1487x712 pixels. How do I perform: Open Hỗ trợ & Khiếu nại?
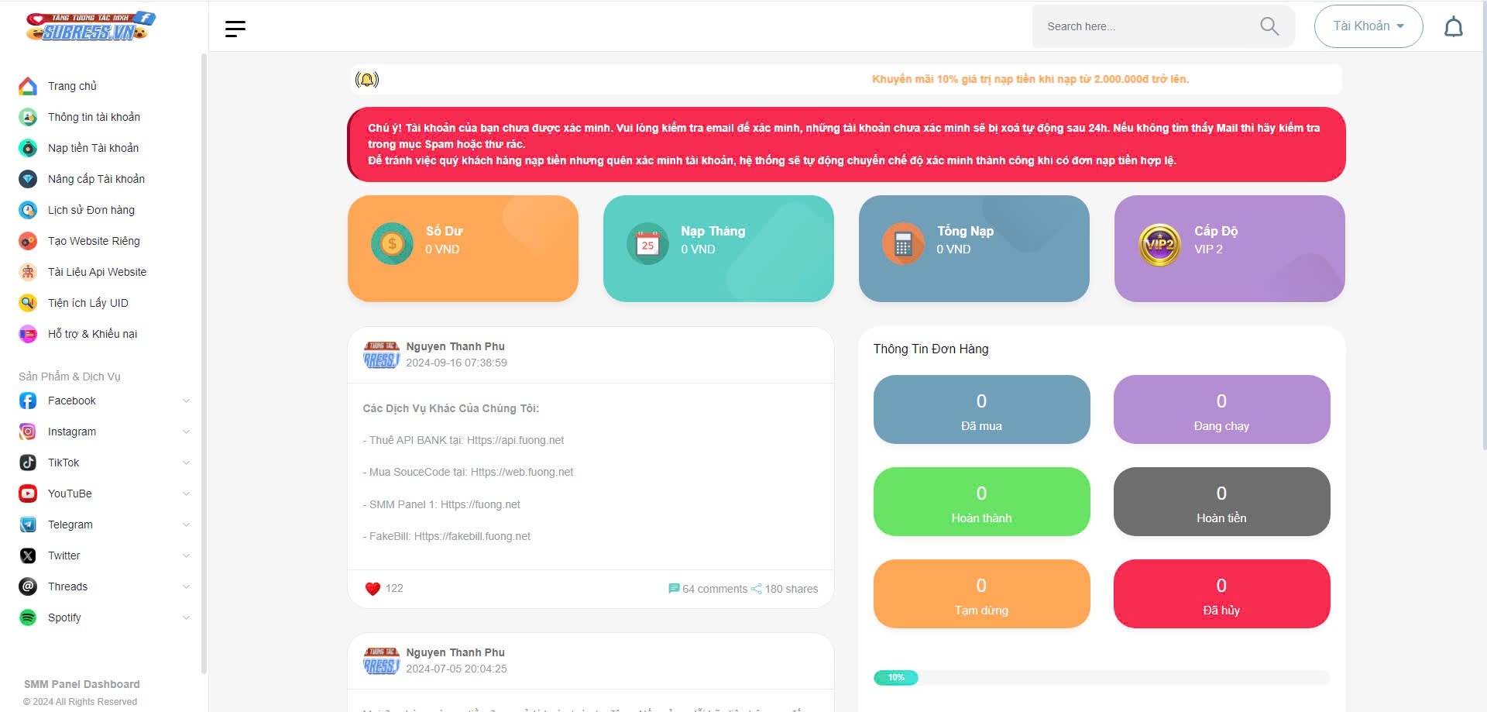click(92, 334)
